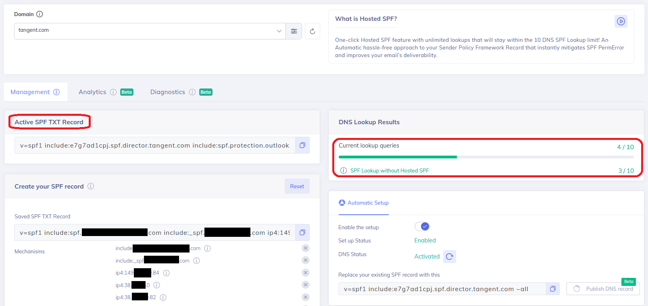Click the current lookup queries progress bar
This screenshot has height=306, width=648.
(x=486, y=157)
